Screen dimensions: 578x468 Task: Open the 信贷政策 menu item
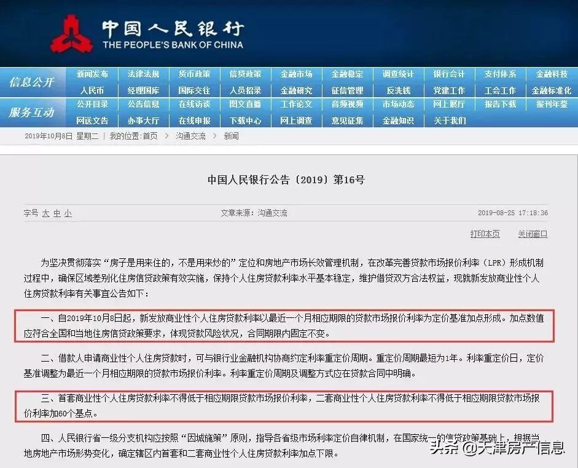click(x=245, y=74)
